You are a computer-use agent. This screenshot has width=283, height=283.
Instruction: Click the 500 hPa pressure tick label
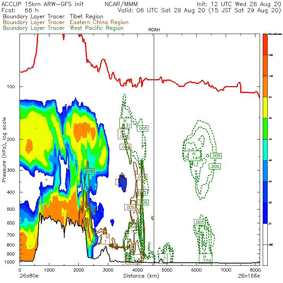click(11, 209)
